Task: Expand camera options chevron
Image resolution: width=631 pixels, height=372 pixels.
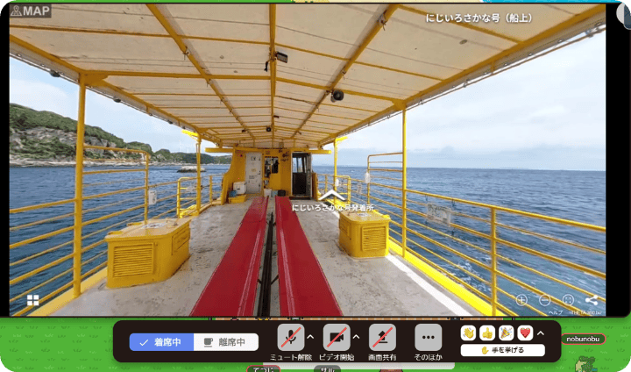Action: [x=356, y=337]
